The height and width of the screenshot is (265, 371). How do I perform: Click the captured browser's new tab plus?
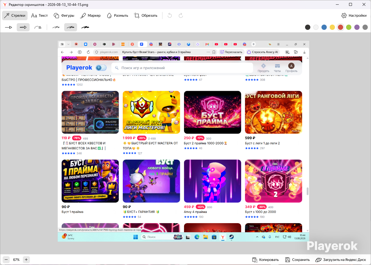(254, 44)
